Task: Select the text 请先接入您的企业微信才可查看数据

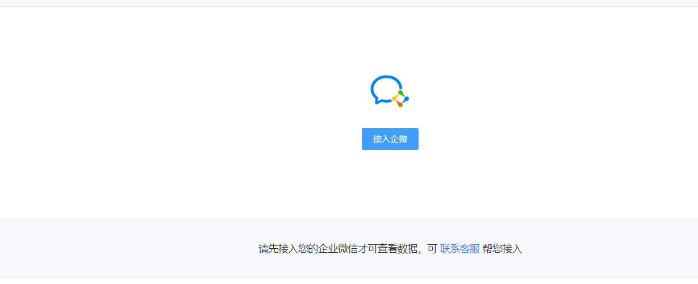Action: tap(338, 249)
